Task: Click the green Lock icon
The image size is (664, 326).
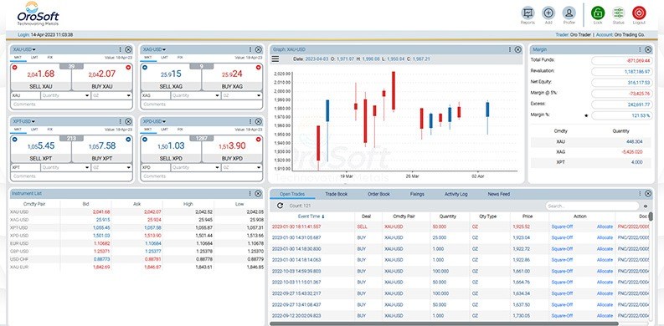Action: click(598, 13)
